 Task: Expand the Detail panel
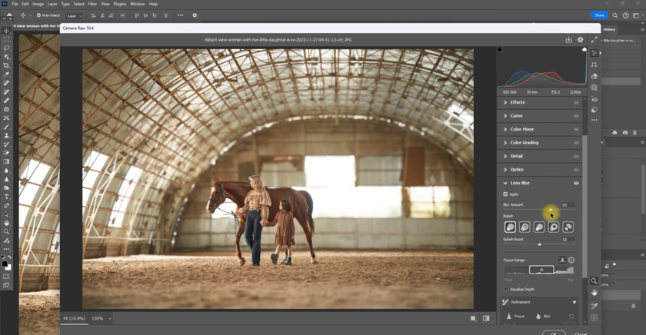[x=505, y=157]
